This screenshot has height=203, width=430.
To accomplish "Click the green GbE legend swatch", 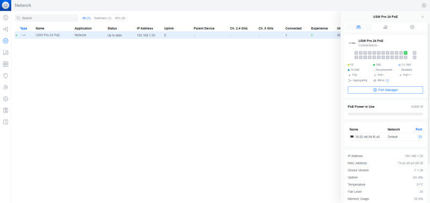I will point(374,65).
